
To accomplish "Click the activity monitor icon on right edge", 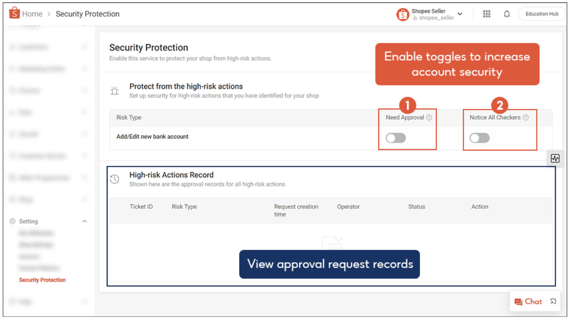I will click(x=555, y=158).
